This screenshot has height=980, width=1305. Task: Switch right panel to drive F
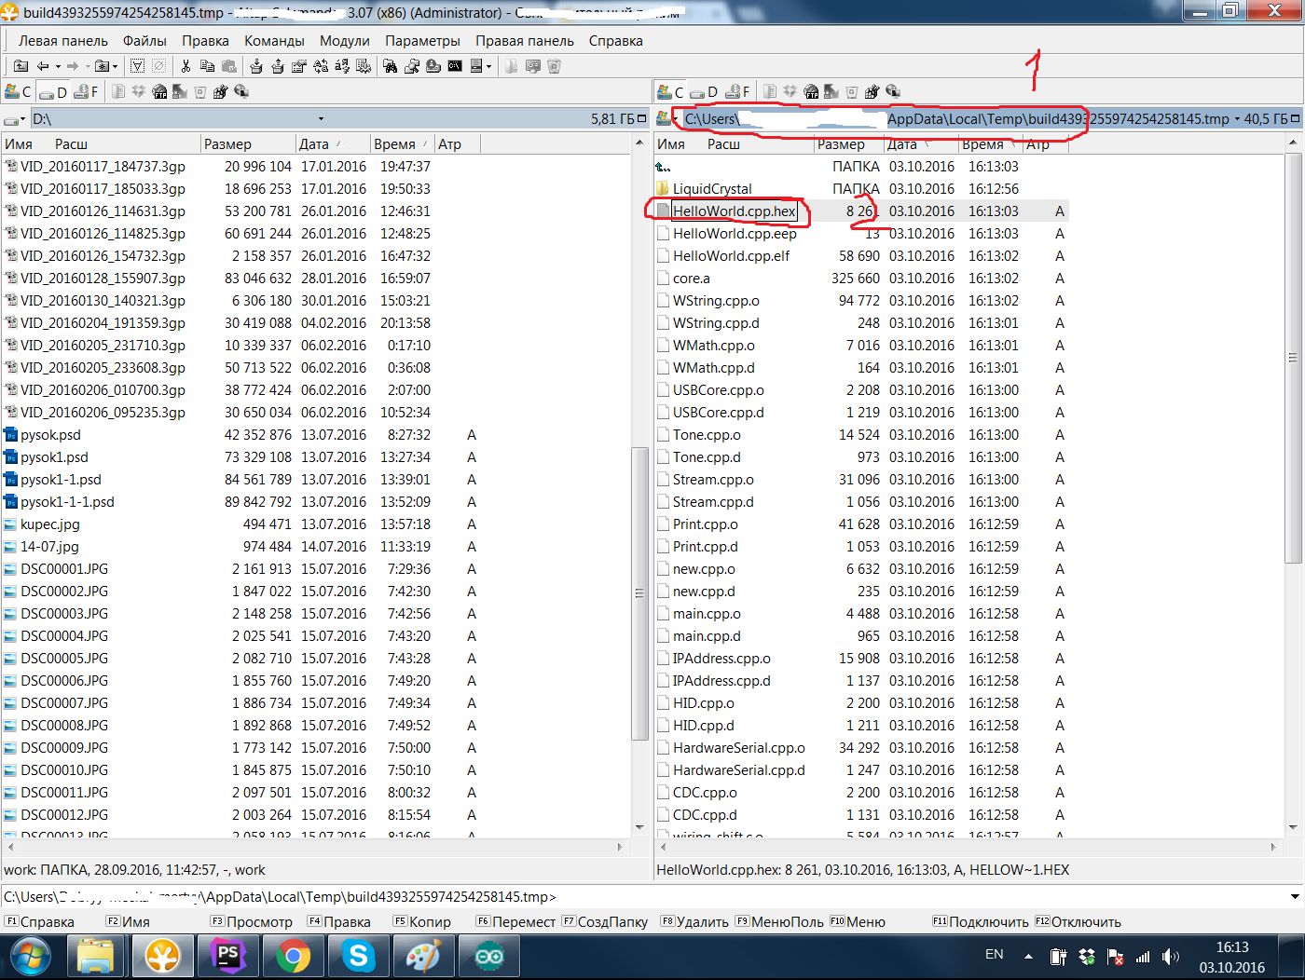click(x=737, y=91)
